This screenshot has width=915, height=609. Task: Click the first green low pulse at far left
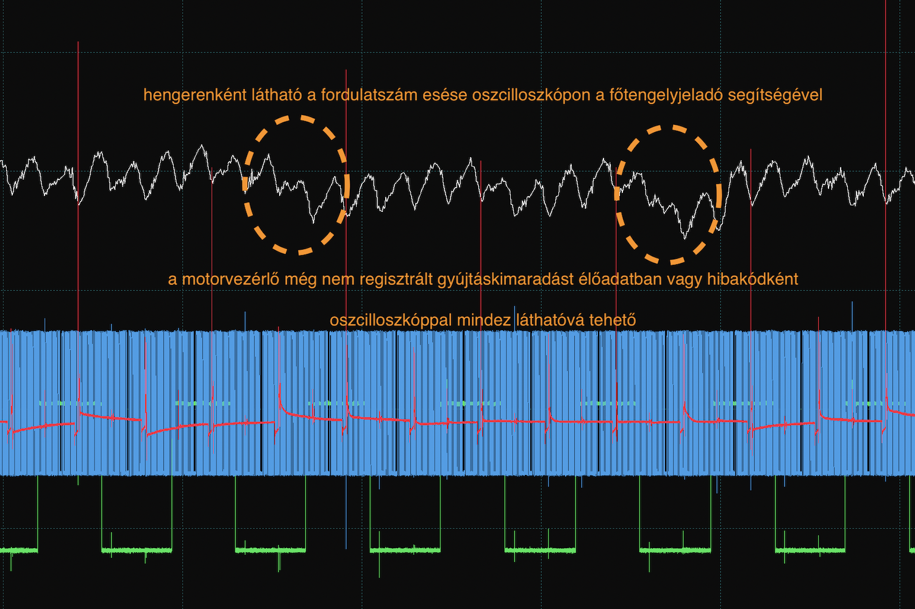pyautogui.click(x=18, y=550)
